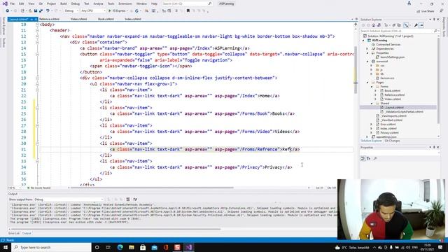Toggle the bookmark icon in the toolbar
Image resolution: width=448 pixels, height=252 pixels.
click(188, 11)
